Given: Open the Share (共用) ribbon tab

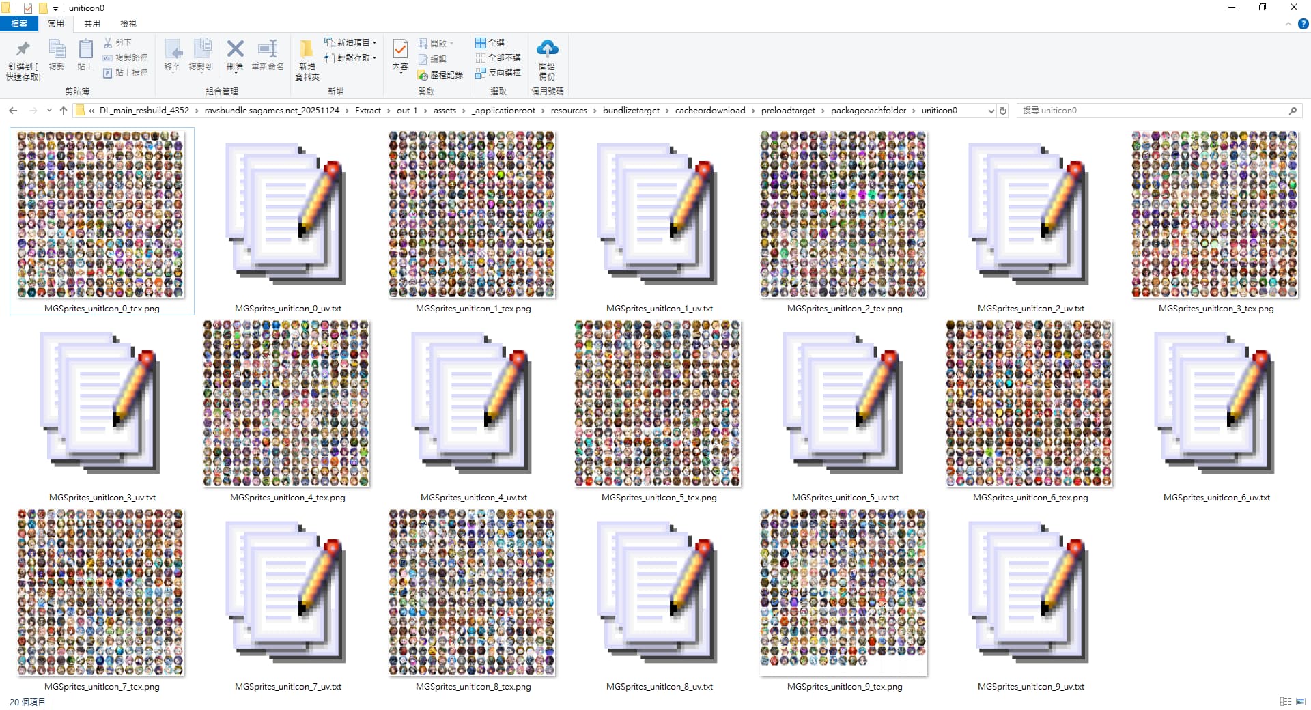Looking at the screenshot, I should click(92, 24).
